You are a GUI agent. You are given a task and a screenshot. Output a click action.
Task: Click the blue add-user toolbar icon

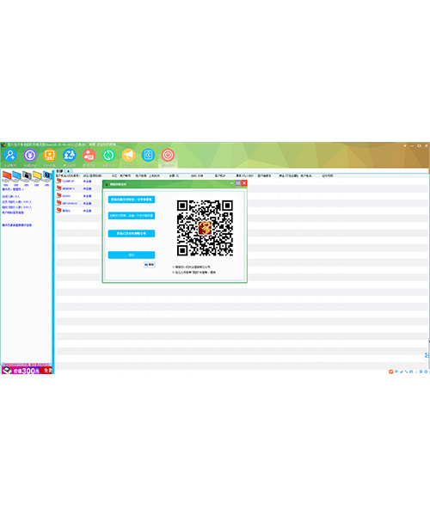[x=10, y=155]
